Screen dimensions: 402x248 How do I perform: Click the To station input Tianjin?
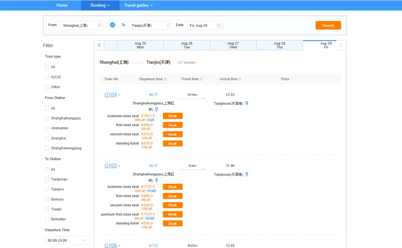(150, 25)
